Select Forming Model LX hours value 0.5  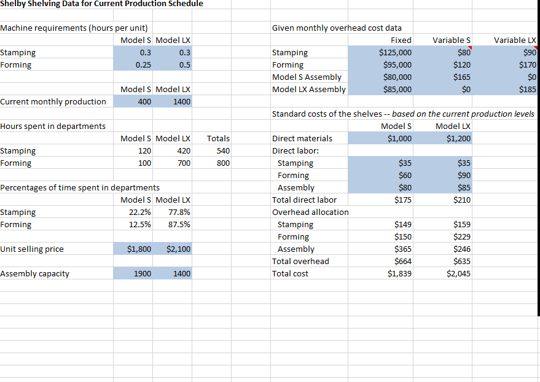click(x=172, y=64)
